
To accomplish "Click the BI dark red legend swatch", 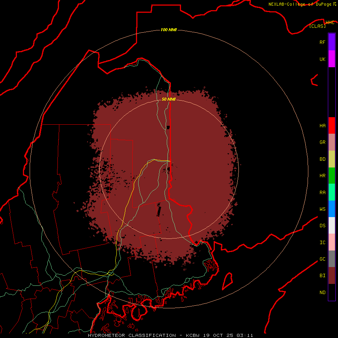I will tap(332, 276).
